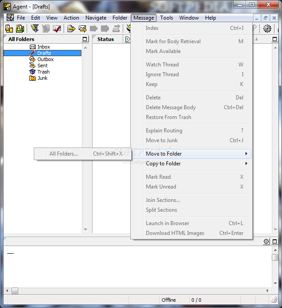
Task: Click the first gray right-arrow toolbar icon
Action: (94, 29)
